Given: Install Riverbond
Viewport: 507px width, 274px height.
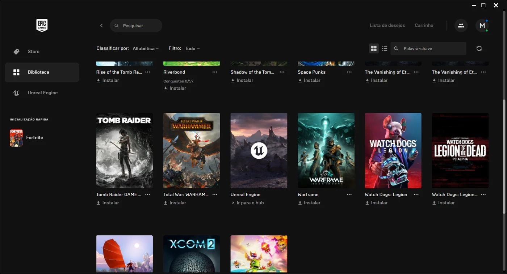Looking at the screenshot, I should [x=175, y=88].
